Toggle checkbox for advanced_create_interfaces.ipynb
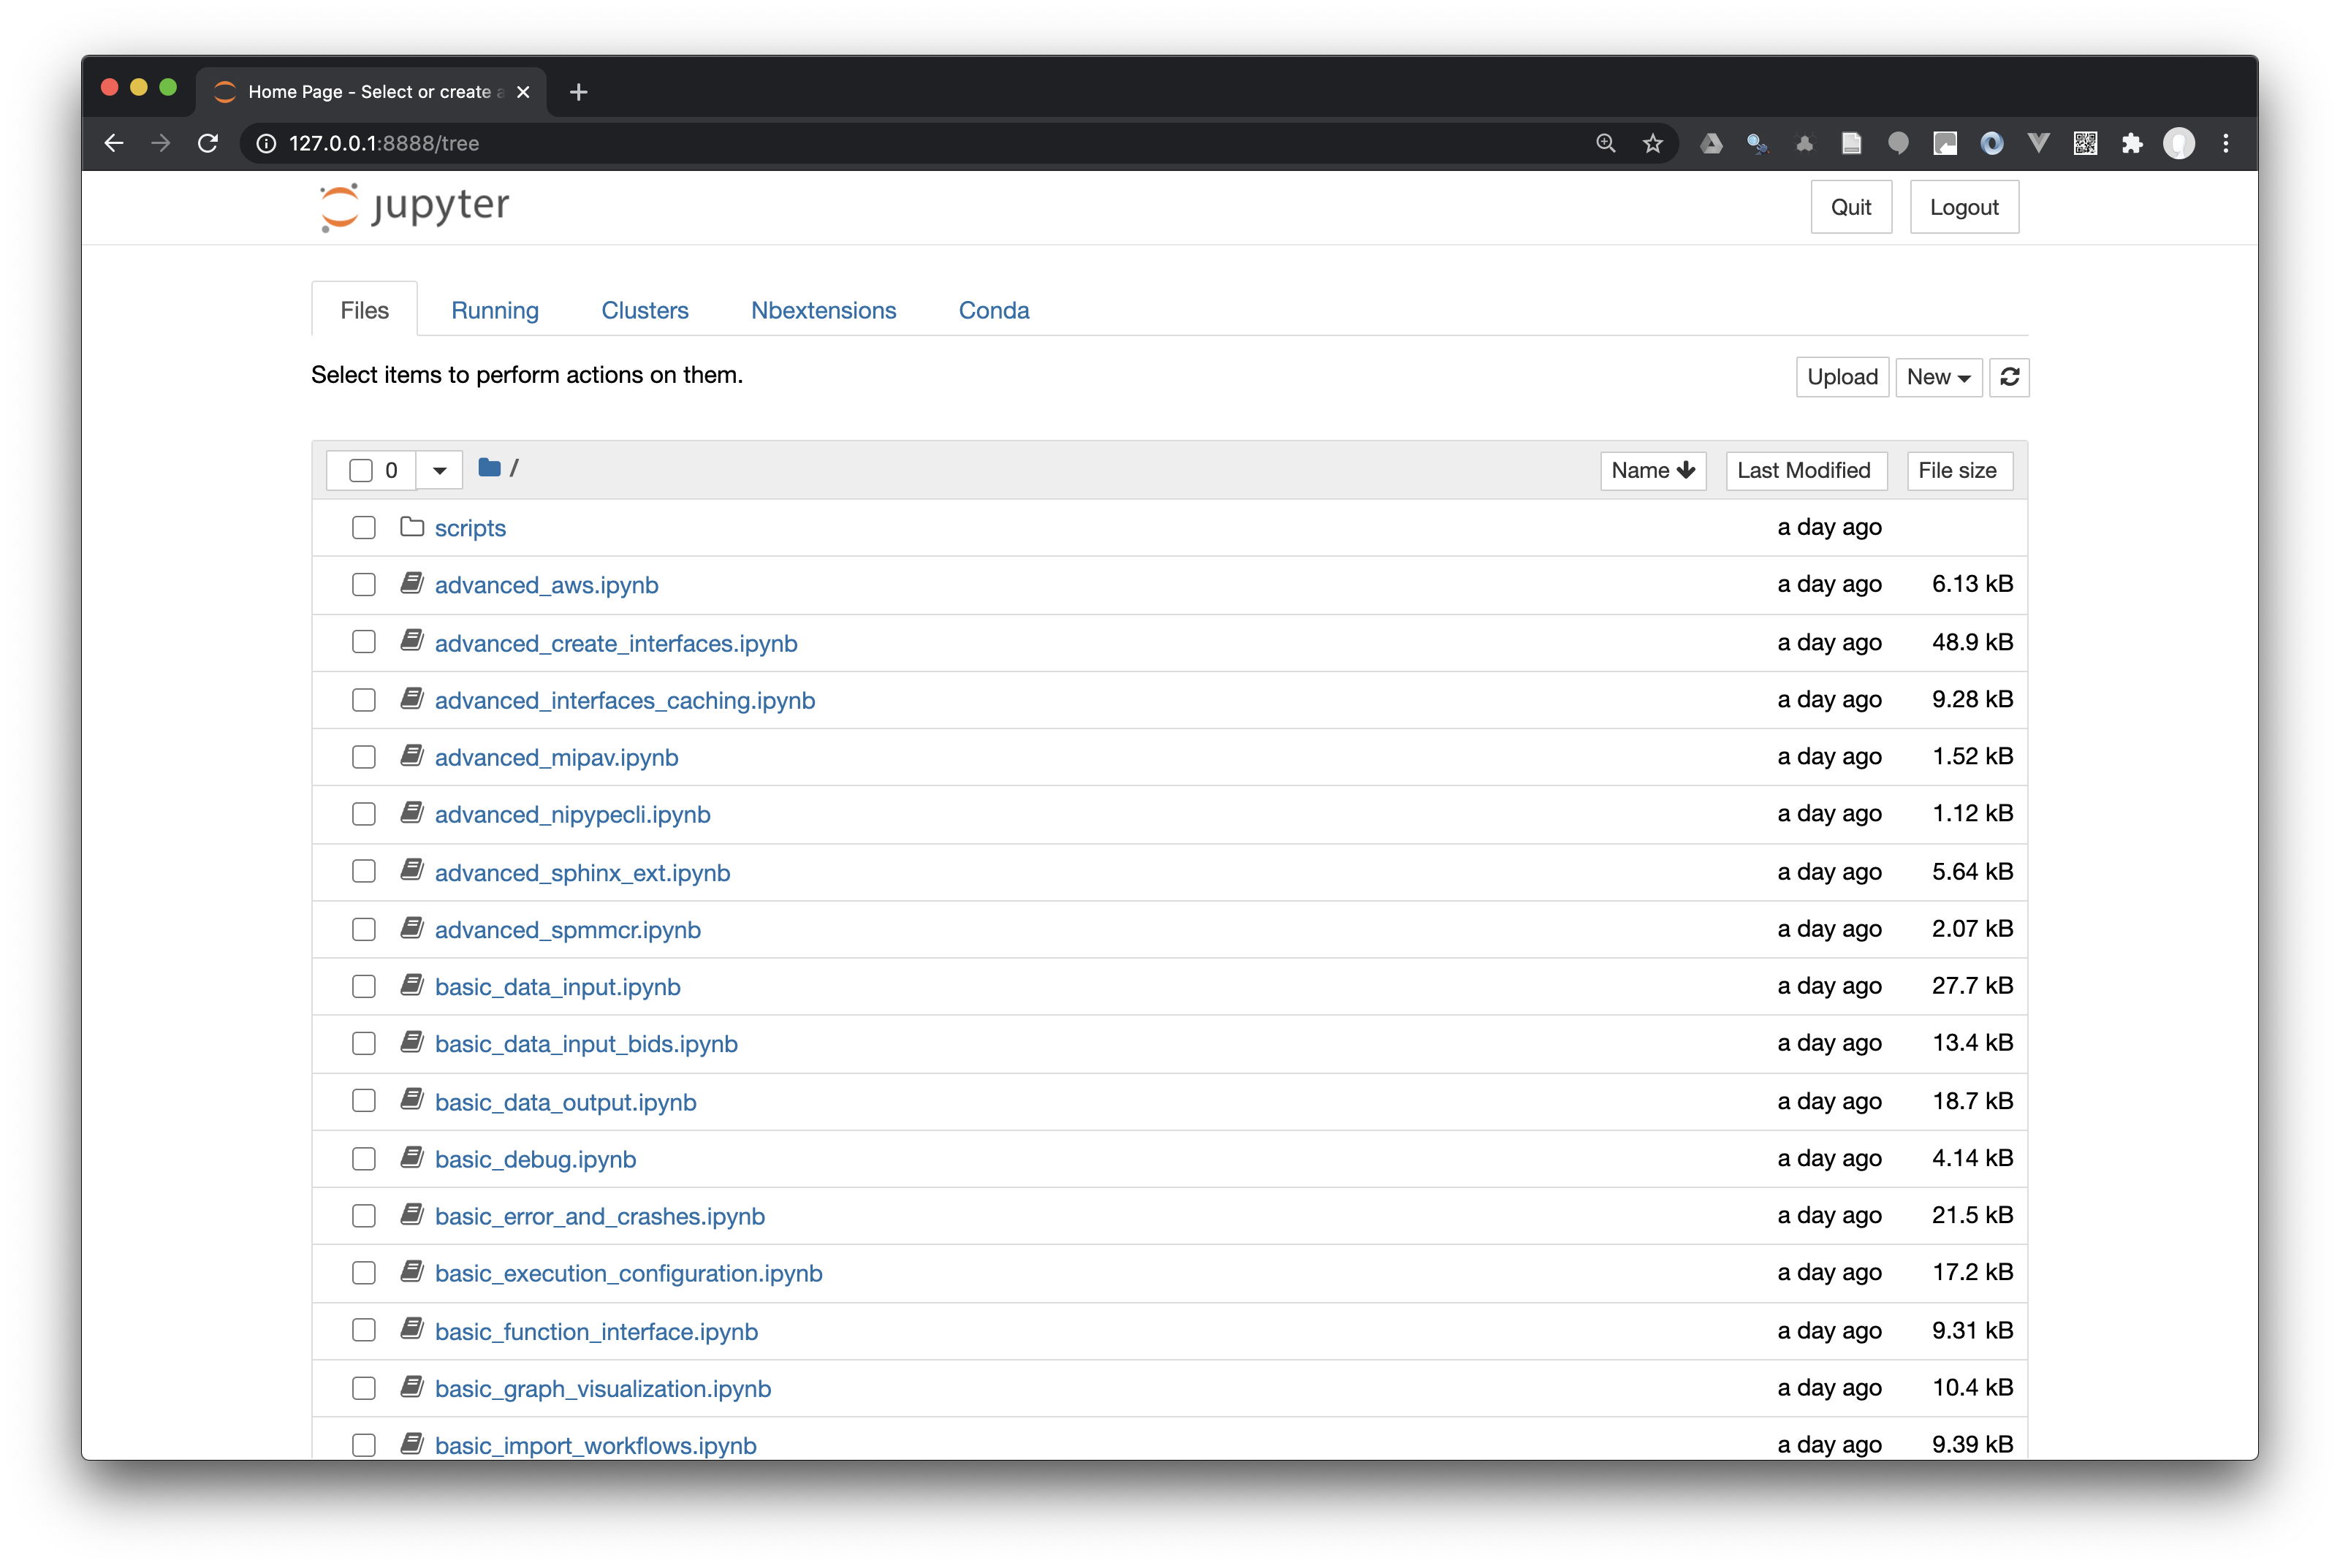 [362, 642]
